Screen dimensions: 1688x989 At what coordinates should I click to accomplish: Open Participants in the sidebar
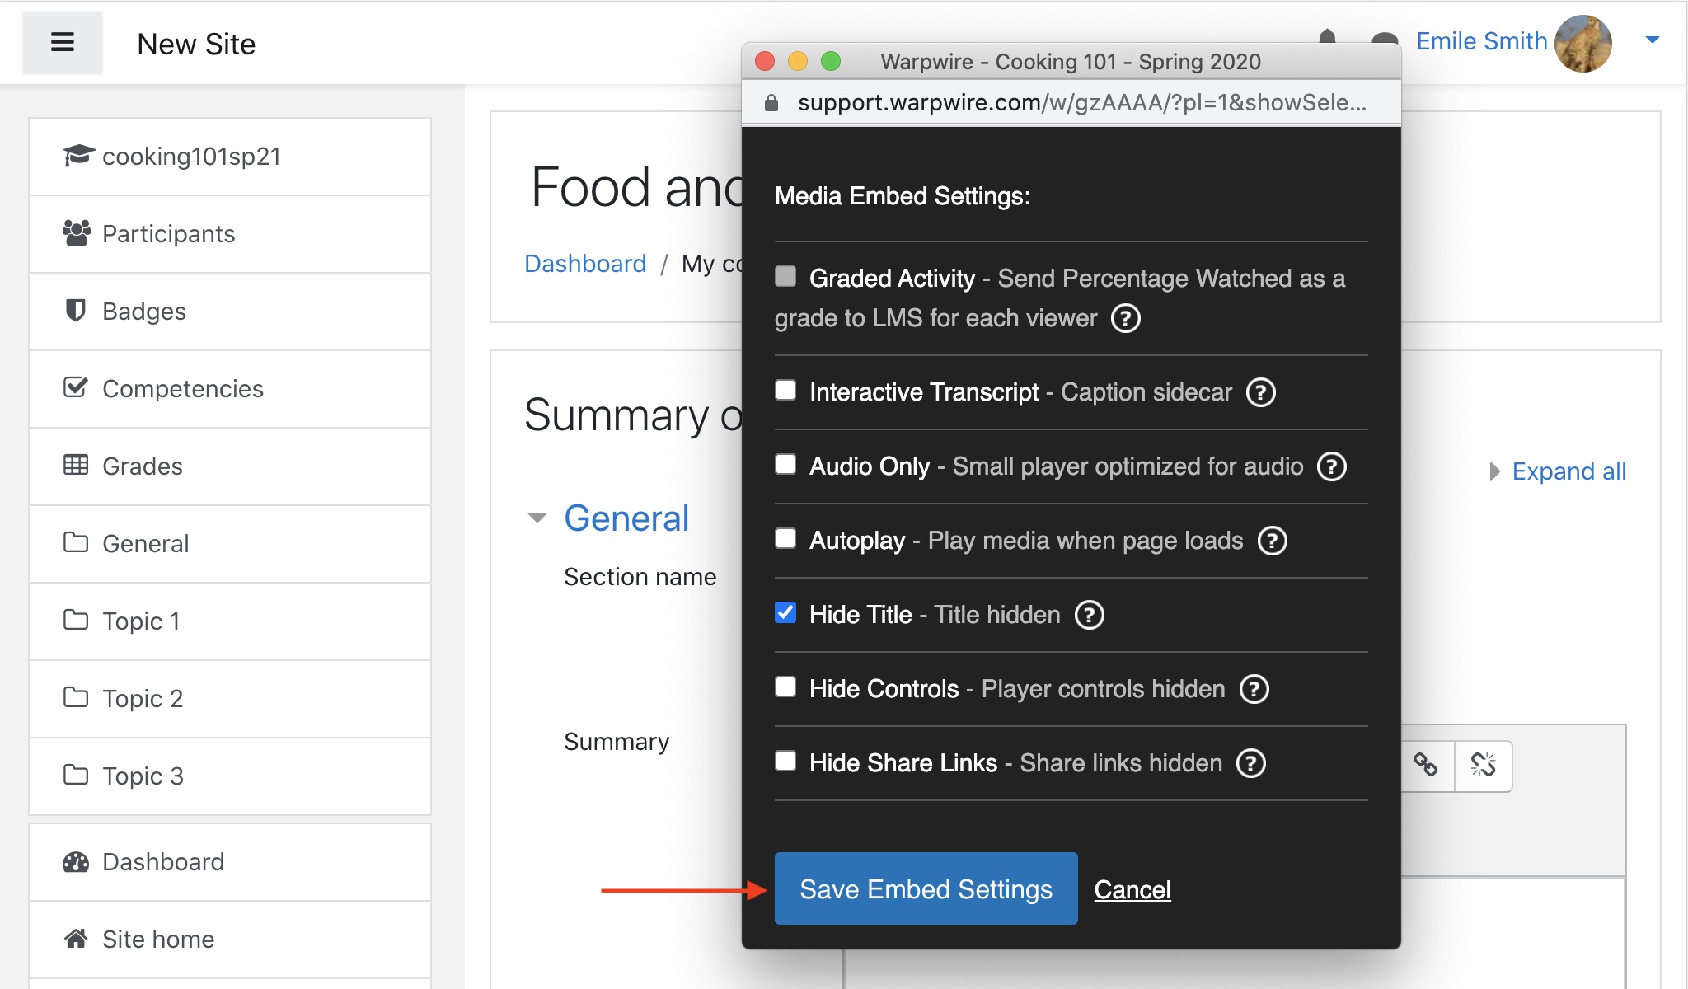(168, 234)
